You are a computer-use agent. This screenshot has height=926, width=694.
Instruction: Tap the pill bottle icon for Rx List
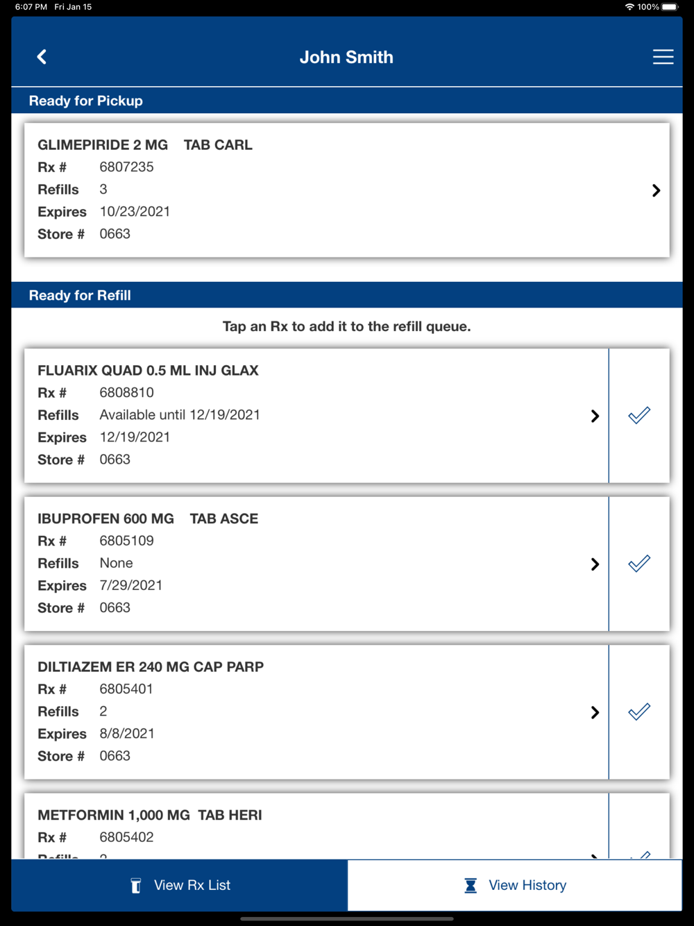pyautogui.click(x=136, y=886)
